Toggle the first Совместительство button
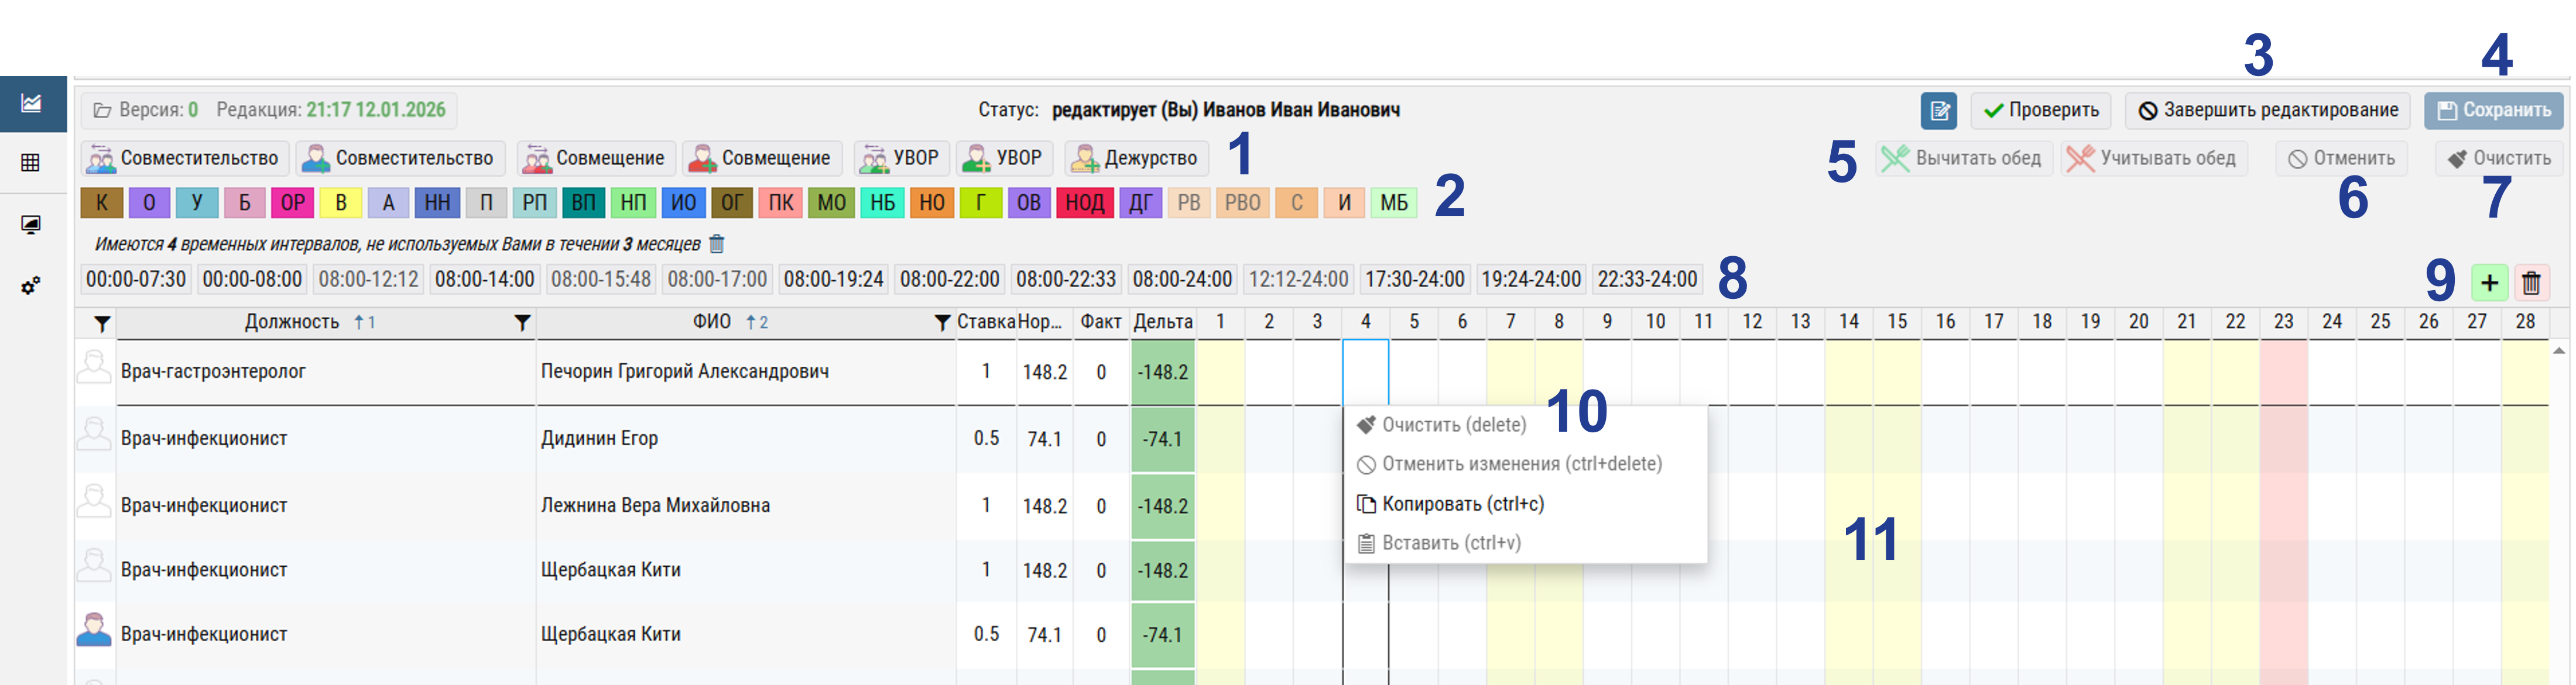This screenshot has width=2576, height=685. pos(185,158)
